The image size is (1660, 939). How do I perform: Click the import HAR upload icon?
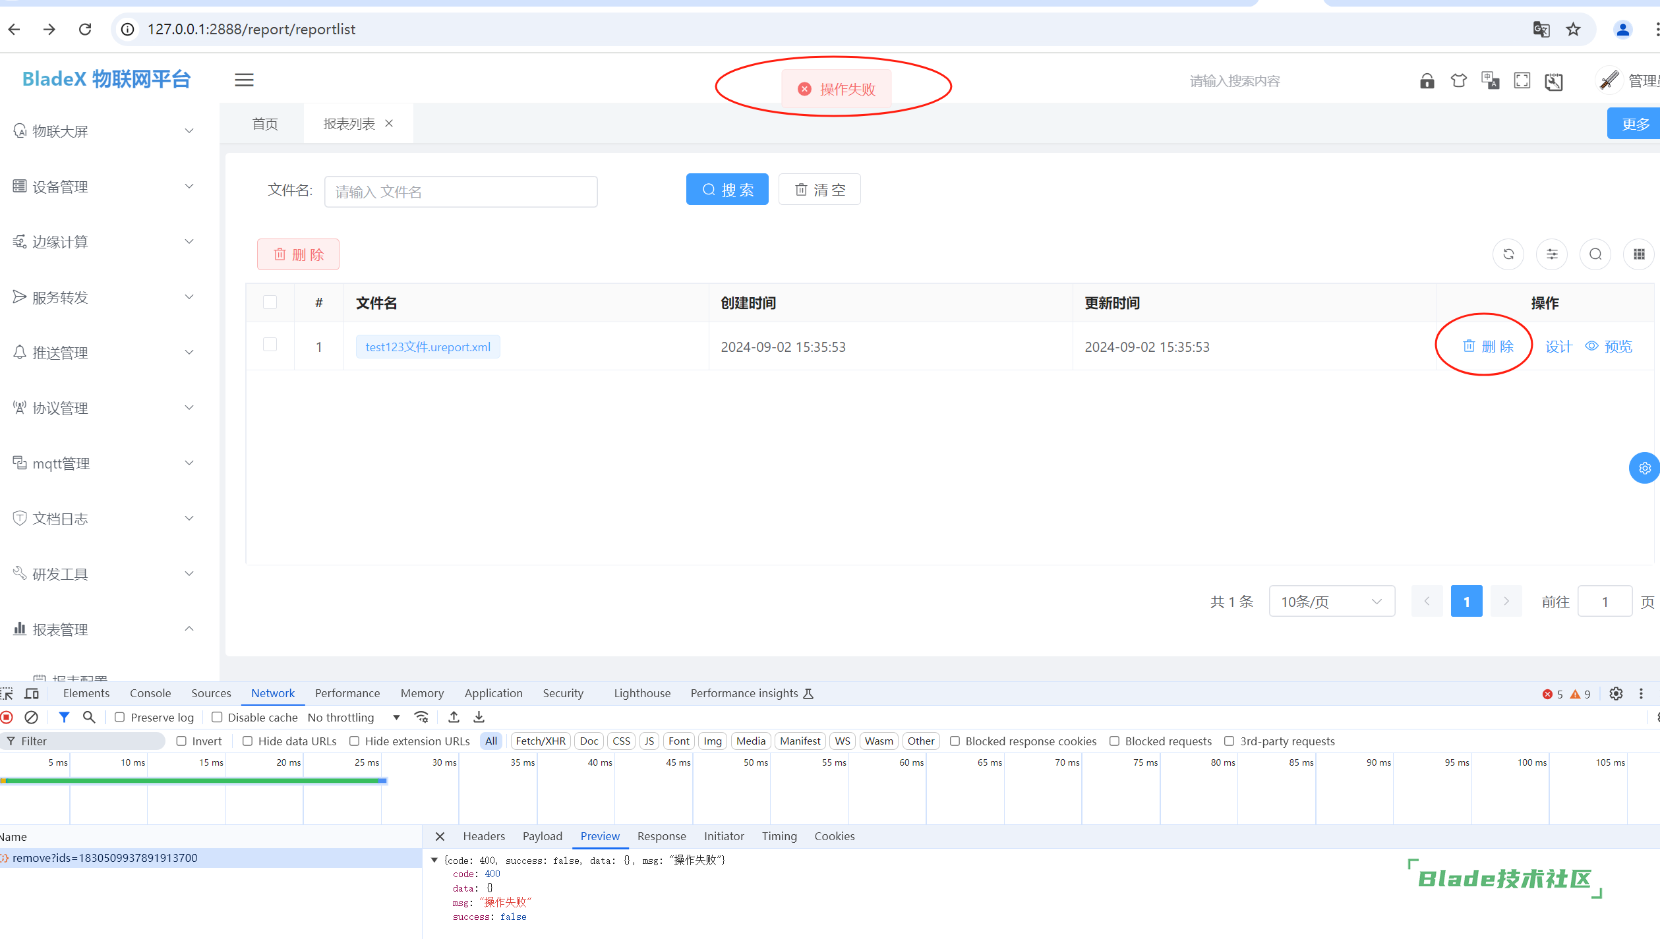(454, 717)
